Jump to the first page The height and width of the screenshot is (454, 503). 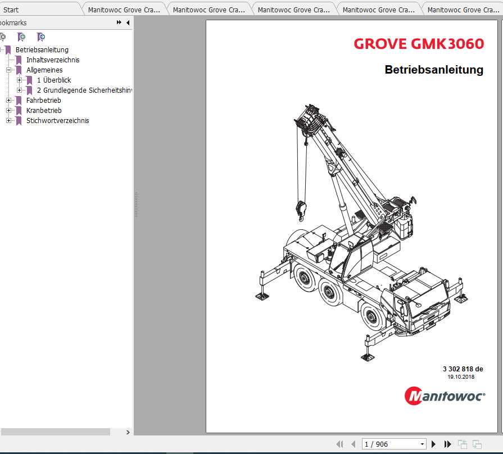tap(340, 443)
